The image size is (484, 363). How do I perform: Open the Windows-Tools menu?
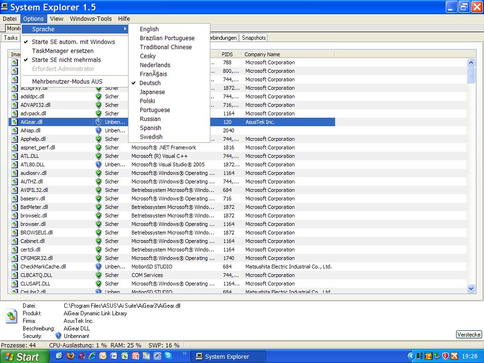pos(91,19)
